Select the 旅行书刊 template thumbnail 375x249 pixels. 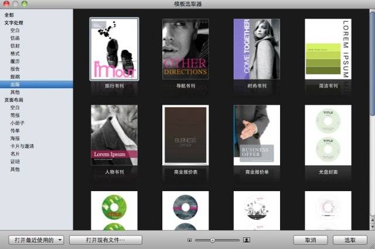114,49
